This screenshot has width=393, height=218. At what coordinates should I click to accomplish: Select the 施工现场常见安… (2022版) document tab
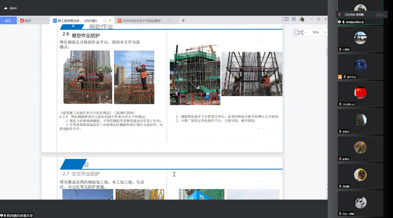click(x=77, y=21)
